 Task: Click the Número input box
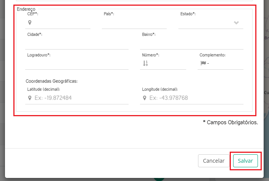tap(166, 64)
